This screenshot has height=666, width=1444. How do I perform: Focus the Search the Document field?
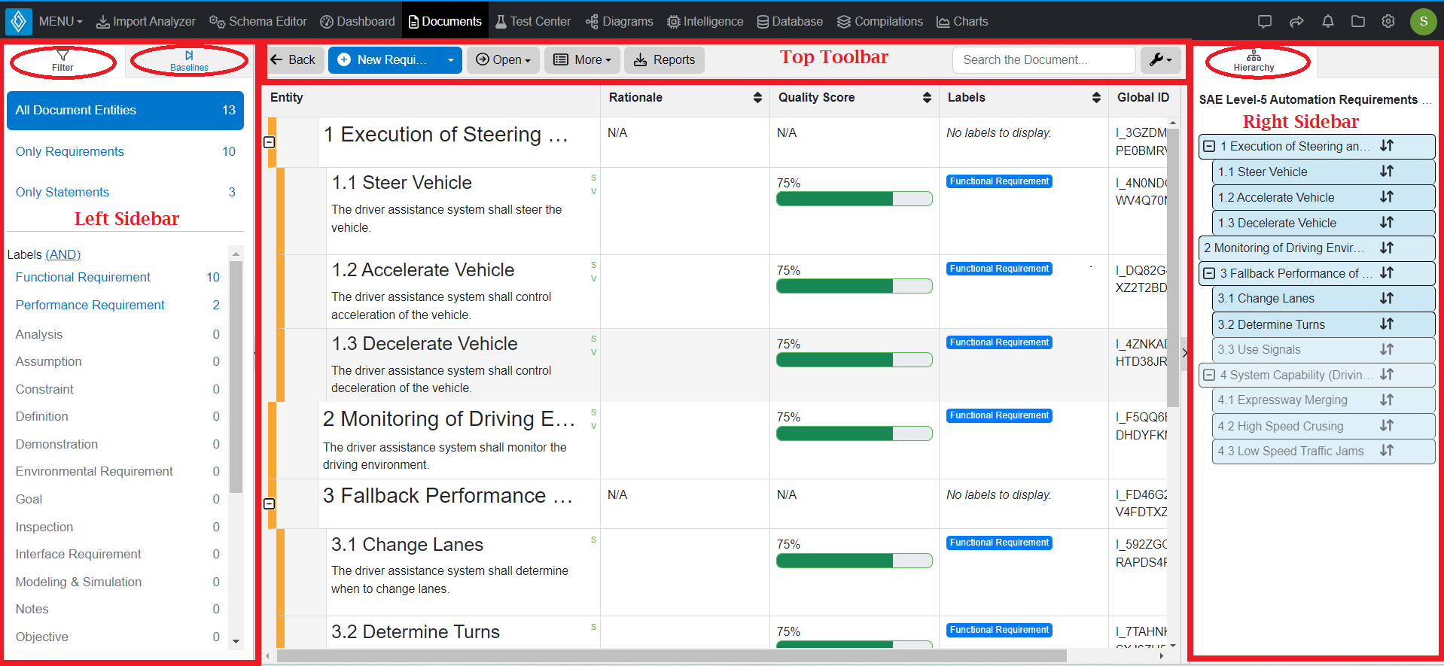tap(1043, 59)
